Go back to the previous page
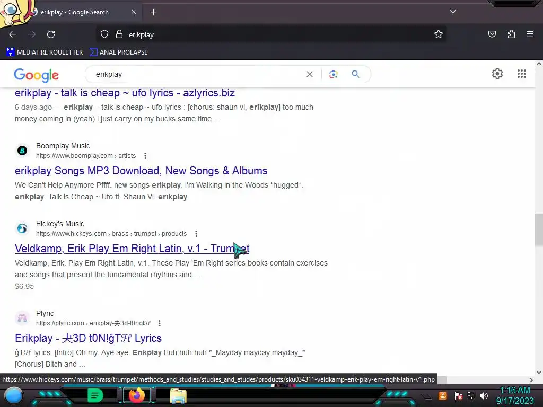Image resolution: width=543 pixels, height=407 pixels. point(13,34)
